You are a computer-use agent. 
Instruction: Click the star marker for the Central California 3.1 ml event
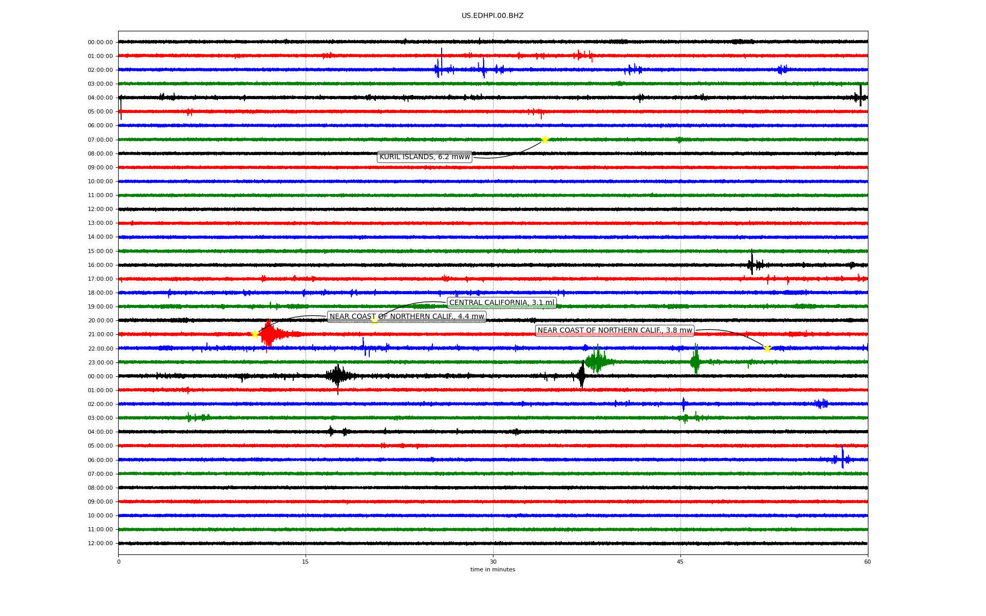click(374, 320)
